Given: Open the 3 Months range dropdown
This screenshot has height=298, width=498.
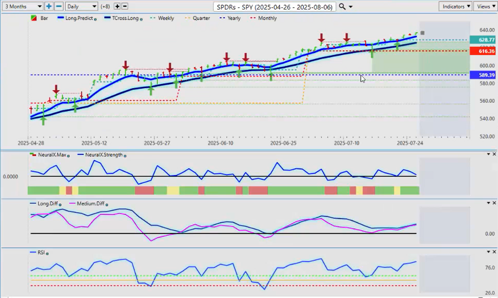Looking at the screenshot, I should (22, 7).
